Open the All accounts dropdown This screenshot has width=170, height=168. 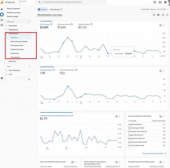point(22,2)
